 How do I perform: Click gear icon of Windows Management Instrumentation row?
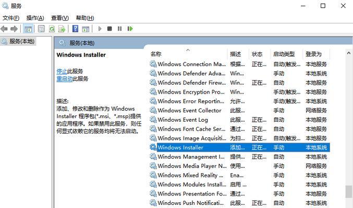click(153, 157)
